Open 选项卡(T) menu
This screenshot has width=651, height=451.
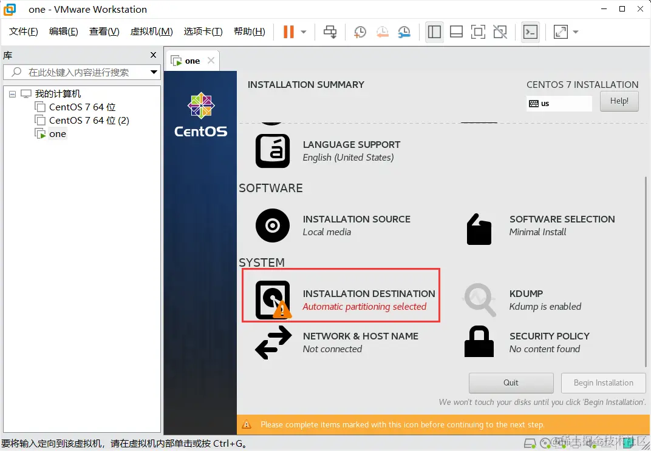coord(203,32)
